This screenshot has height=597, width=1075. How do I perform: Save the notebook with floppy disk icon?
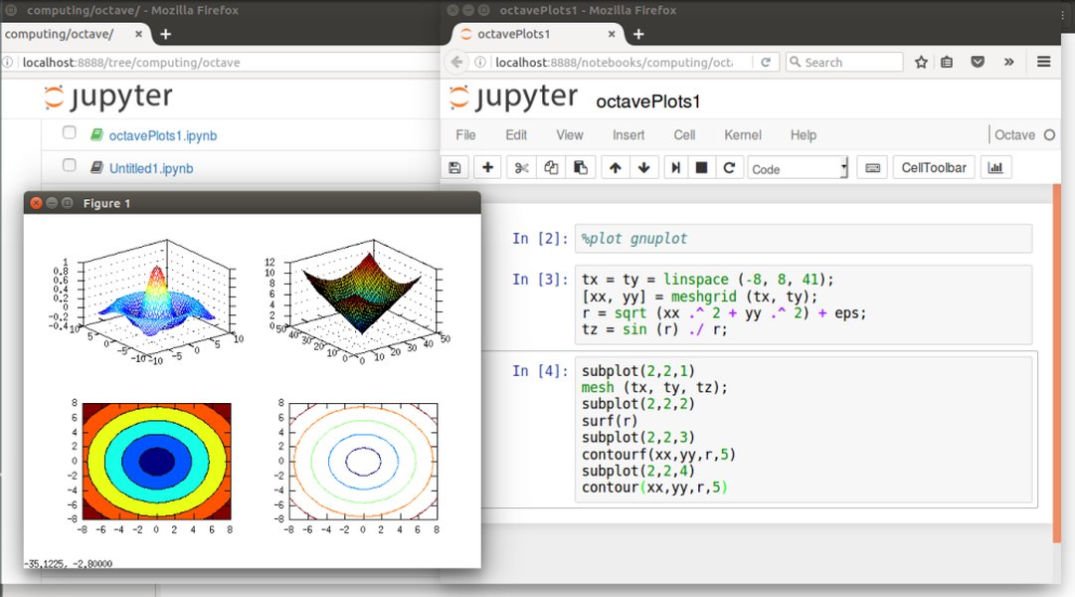454,167
